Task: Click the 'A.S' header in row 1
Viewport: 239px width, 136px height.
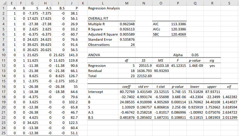Action: [x=49, y=8]
